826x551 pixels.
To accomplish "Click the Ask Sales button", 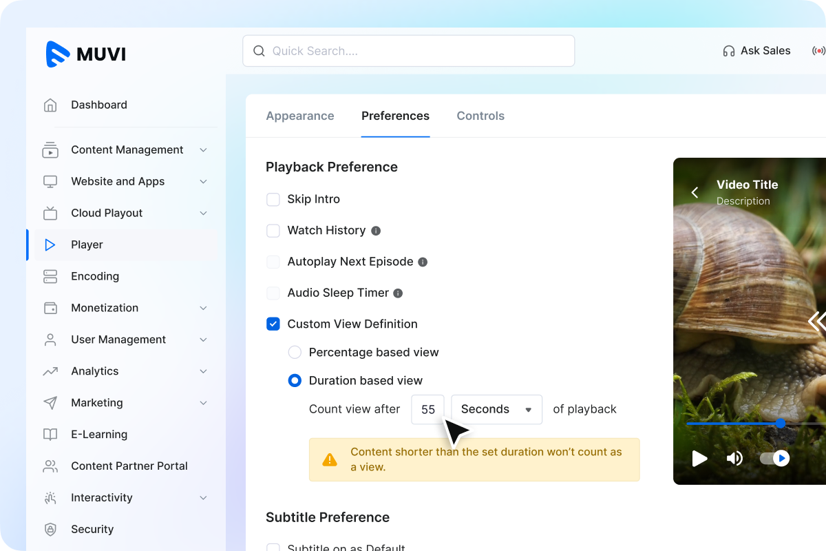I will [756, 50].
